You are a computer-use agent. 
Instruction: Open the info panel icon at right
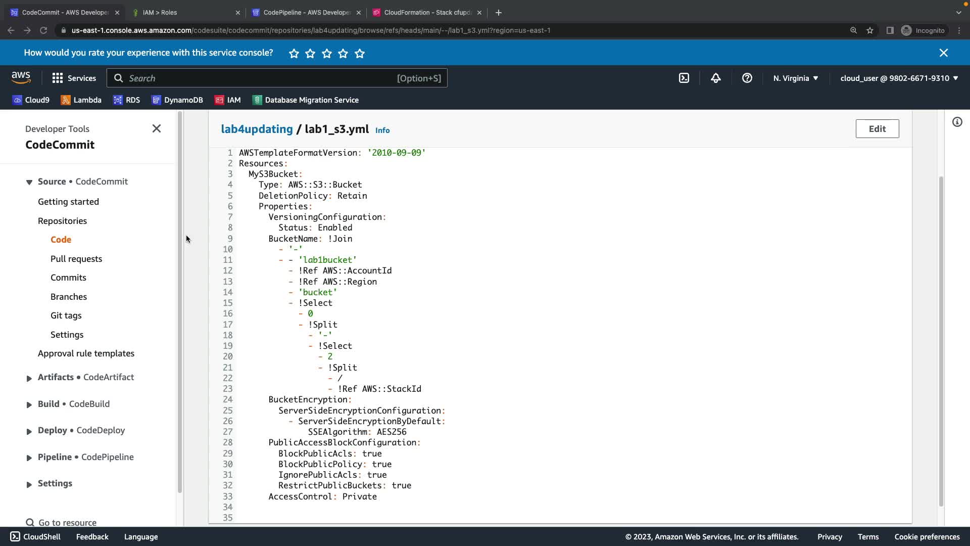pyautogui.click(x=957, y=122)
